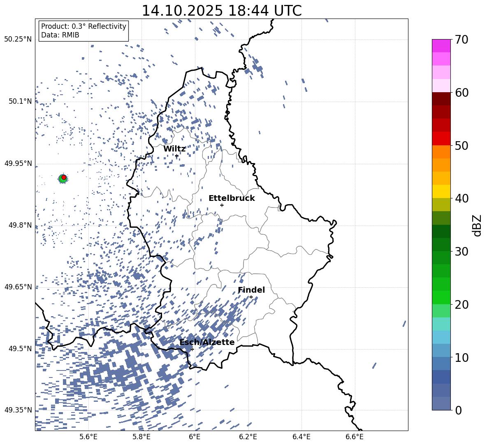Click the Wiltz station cross marker
The width and height of the screenshot is (487, 445).
pos(177,156)
